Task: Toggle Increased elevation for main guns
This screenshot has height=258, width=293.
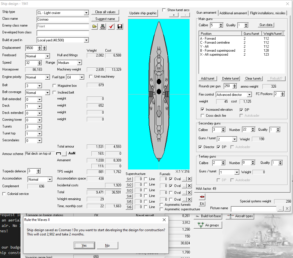Action: pyautogui.click(x=202, y=110)
